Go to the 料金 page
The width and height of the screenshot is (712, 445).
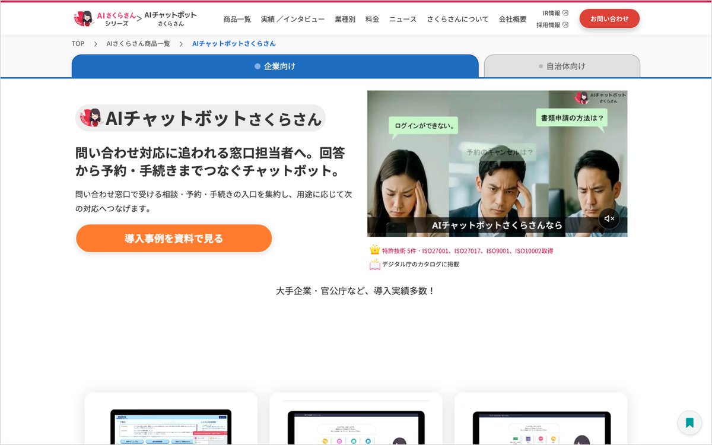(x=372, y=19)
